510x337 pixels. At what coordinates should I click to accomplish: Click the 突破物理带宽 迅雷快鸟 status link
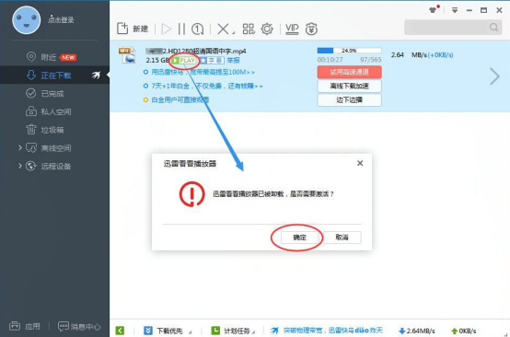327,331
